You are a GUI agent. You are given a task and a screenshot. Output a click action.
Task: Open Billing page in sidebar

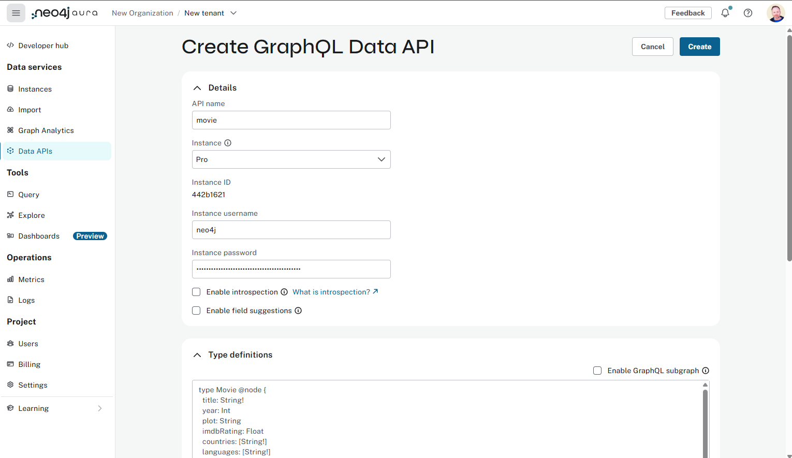tap(30, 364)
